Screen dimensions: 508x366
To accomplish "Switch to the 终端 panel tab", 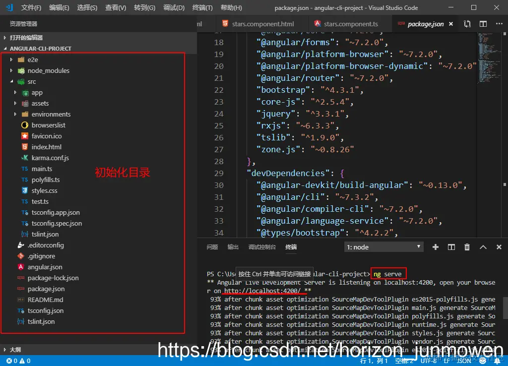I will (x=291, y=247).
